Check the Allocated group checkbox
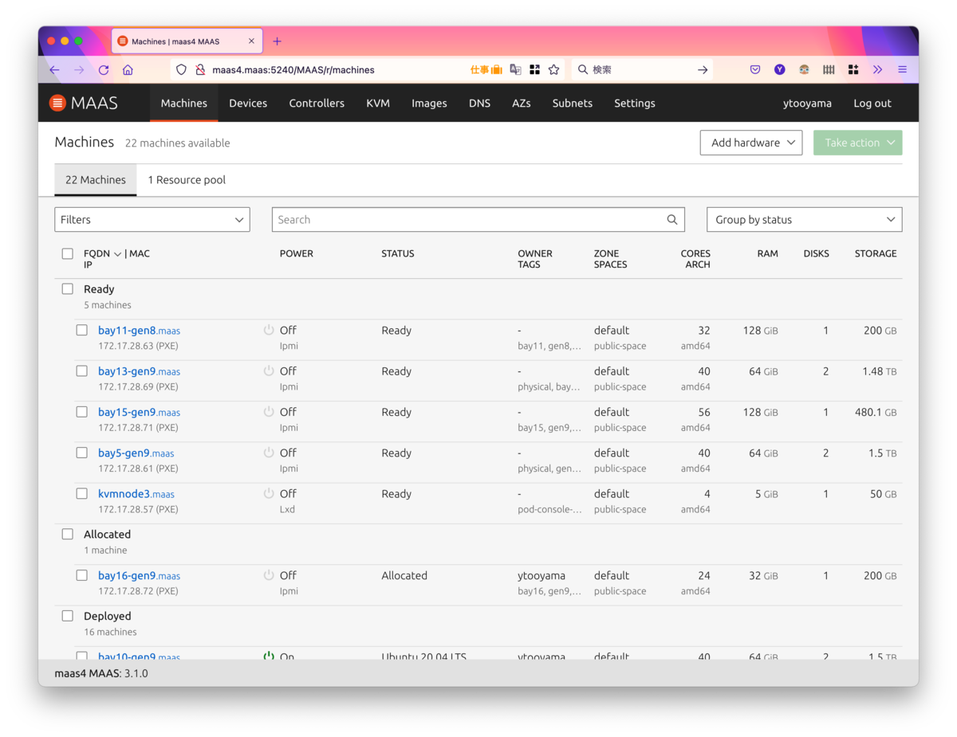The height and width of the screenshot is (737, 957). click(x=68, y=535)
